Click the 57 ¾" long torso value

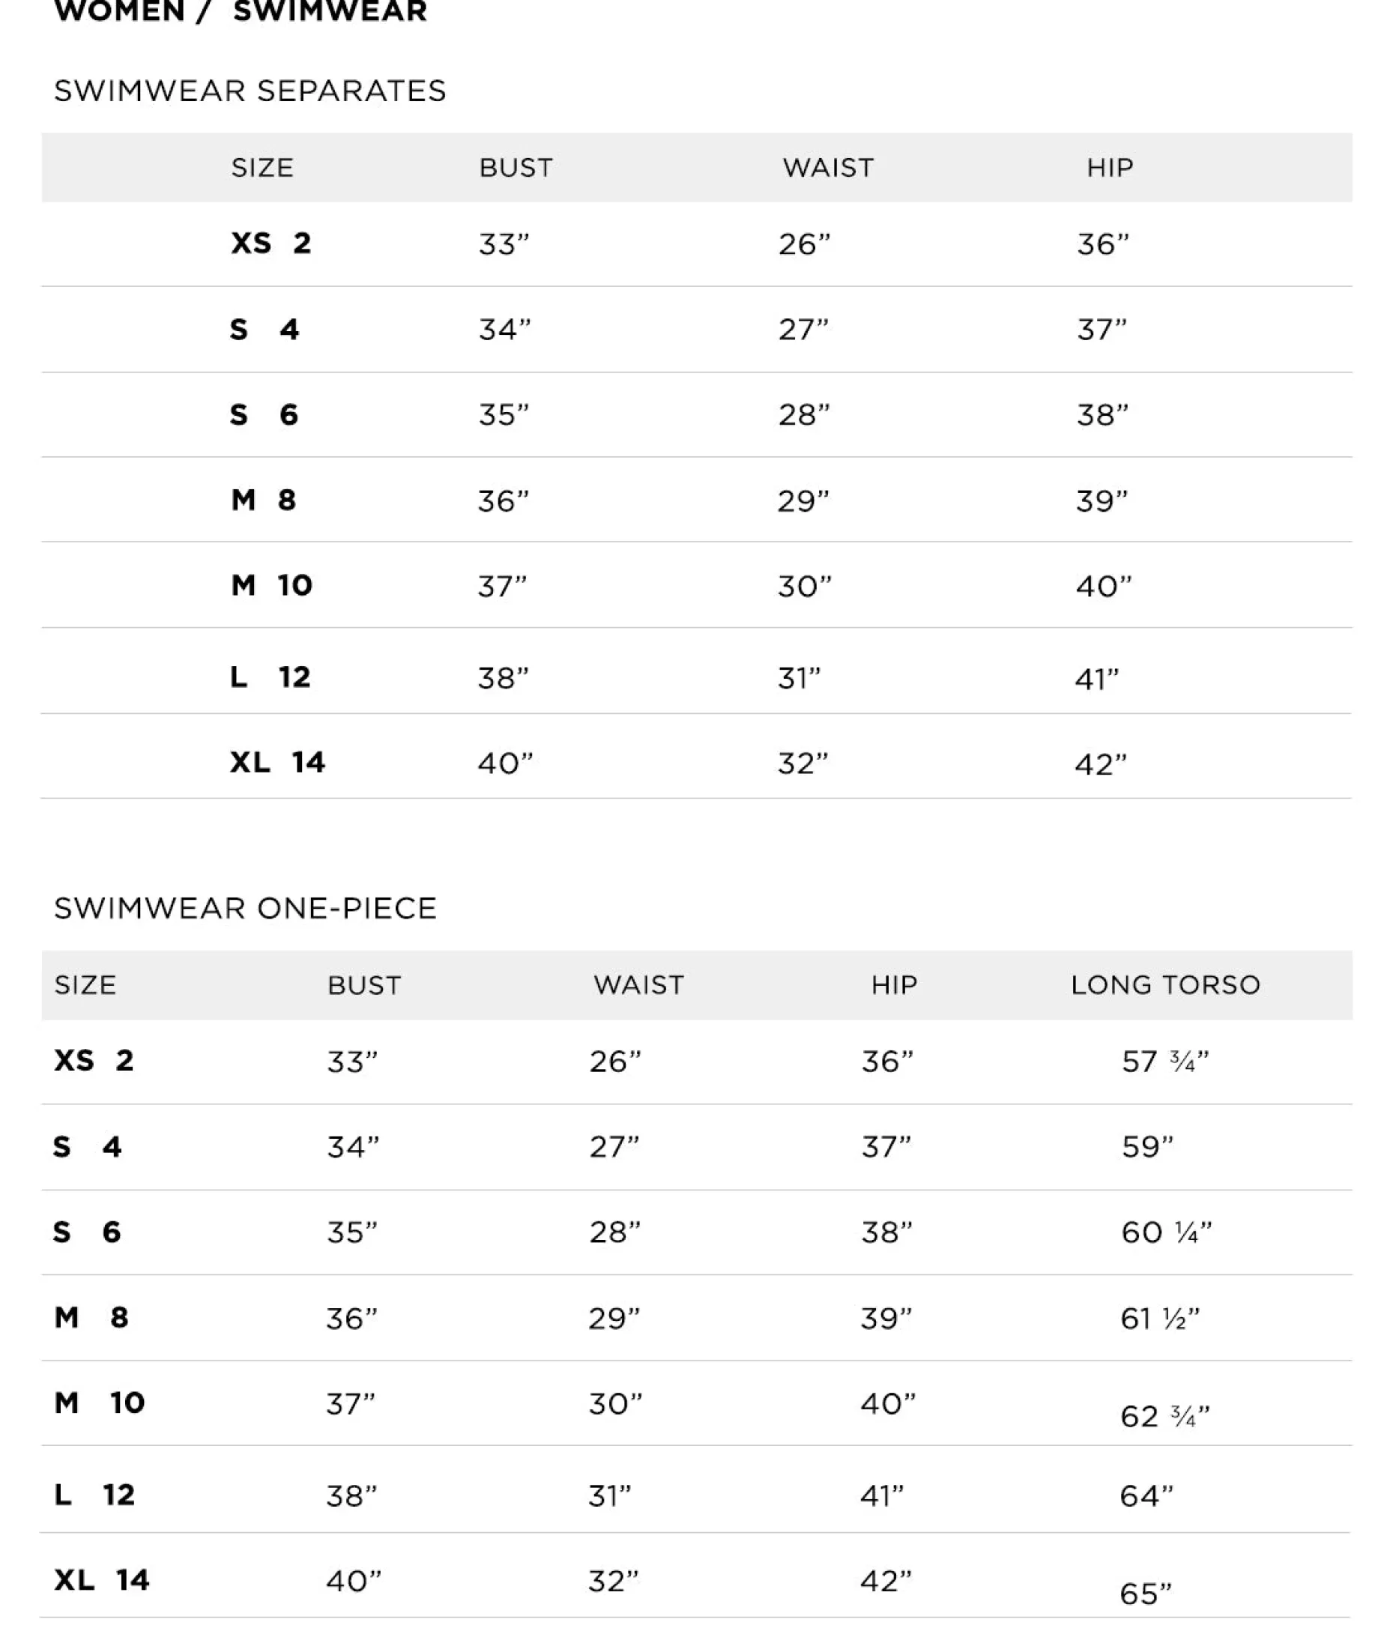1164,1062
